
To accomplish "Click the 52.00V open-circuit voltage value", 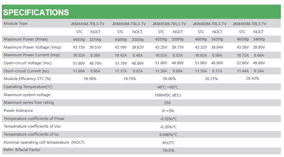I will tap(243, 63).
